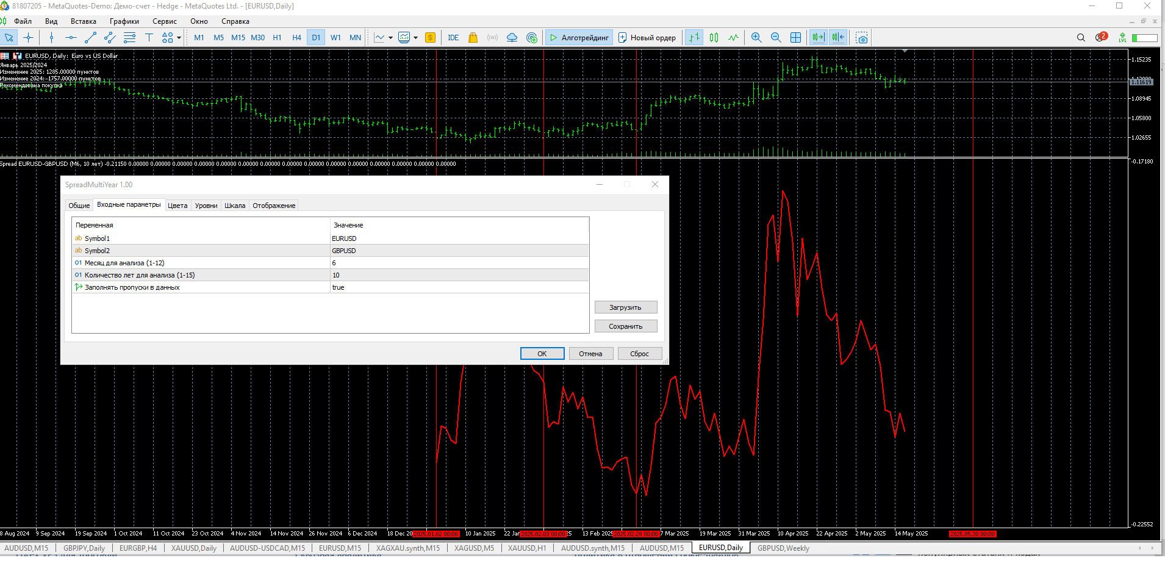Expand the indicators list dropdown arrow
Screen dimensions: 1165x566
pyautogui.click(x=390, y=38)
